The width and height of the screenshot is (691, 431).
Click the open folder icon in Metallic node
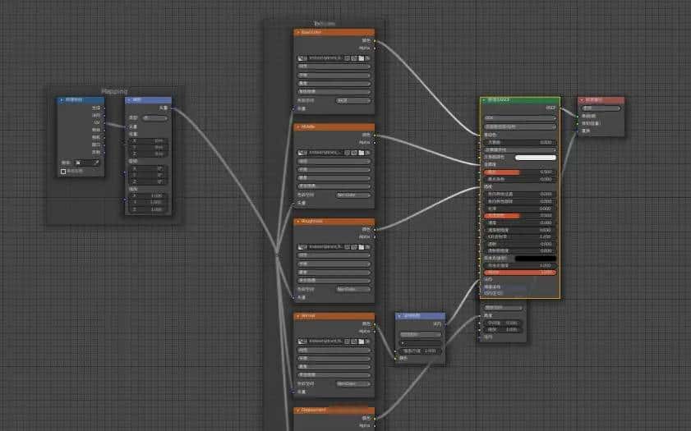click(360, 152)
